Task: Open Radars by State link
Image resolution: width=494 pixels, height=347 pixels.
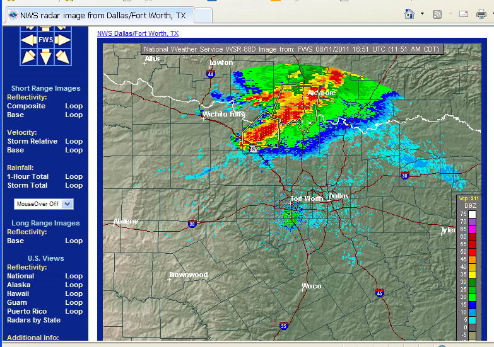Action: click(x=33, y=320)
